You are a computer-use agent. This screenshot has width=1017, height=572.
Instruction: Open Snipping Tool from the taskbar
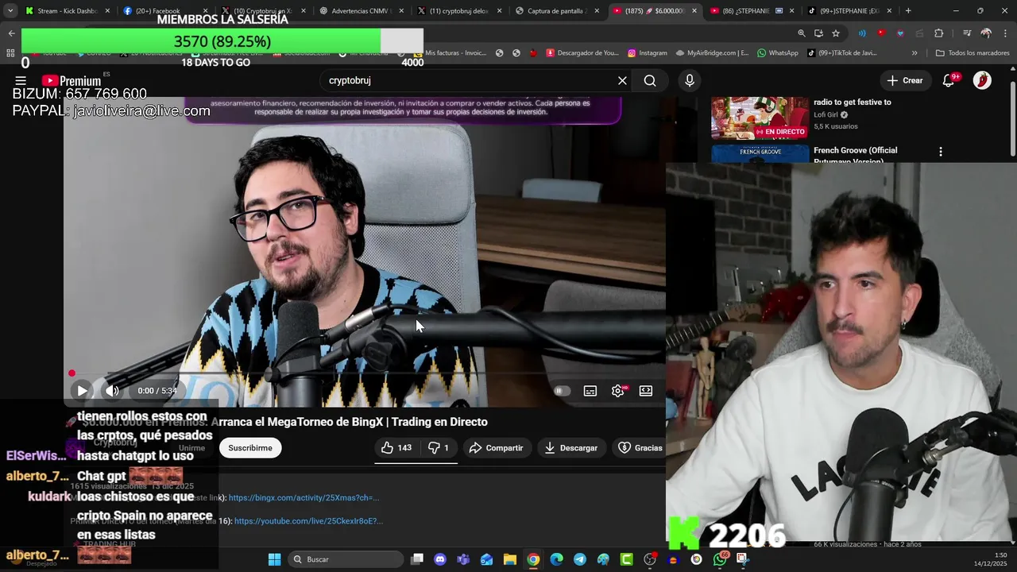742,559
